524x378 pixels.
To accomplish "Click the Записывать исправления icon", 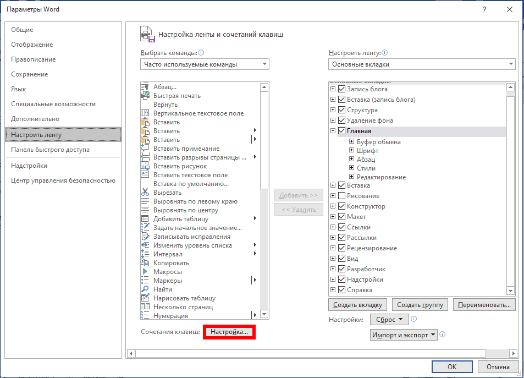I will tap(145, 237).
